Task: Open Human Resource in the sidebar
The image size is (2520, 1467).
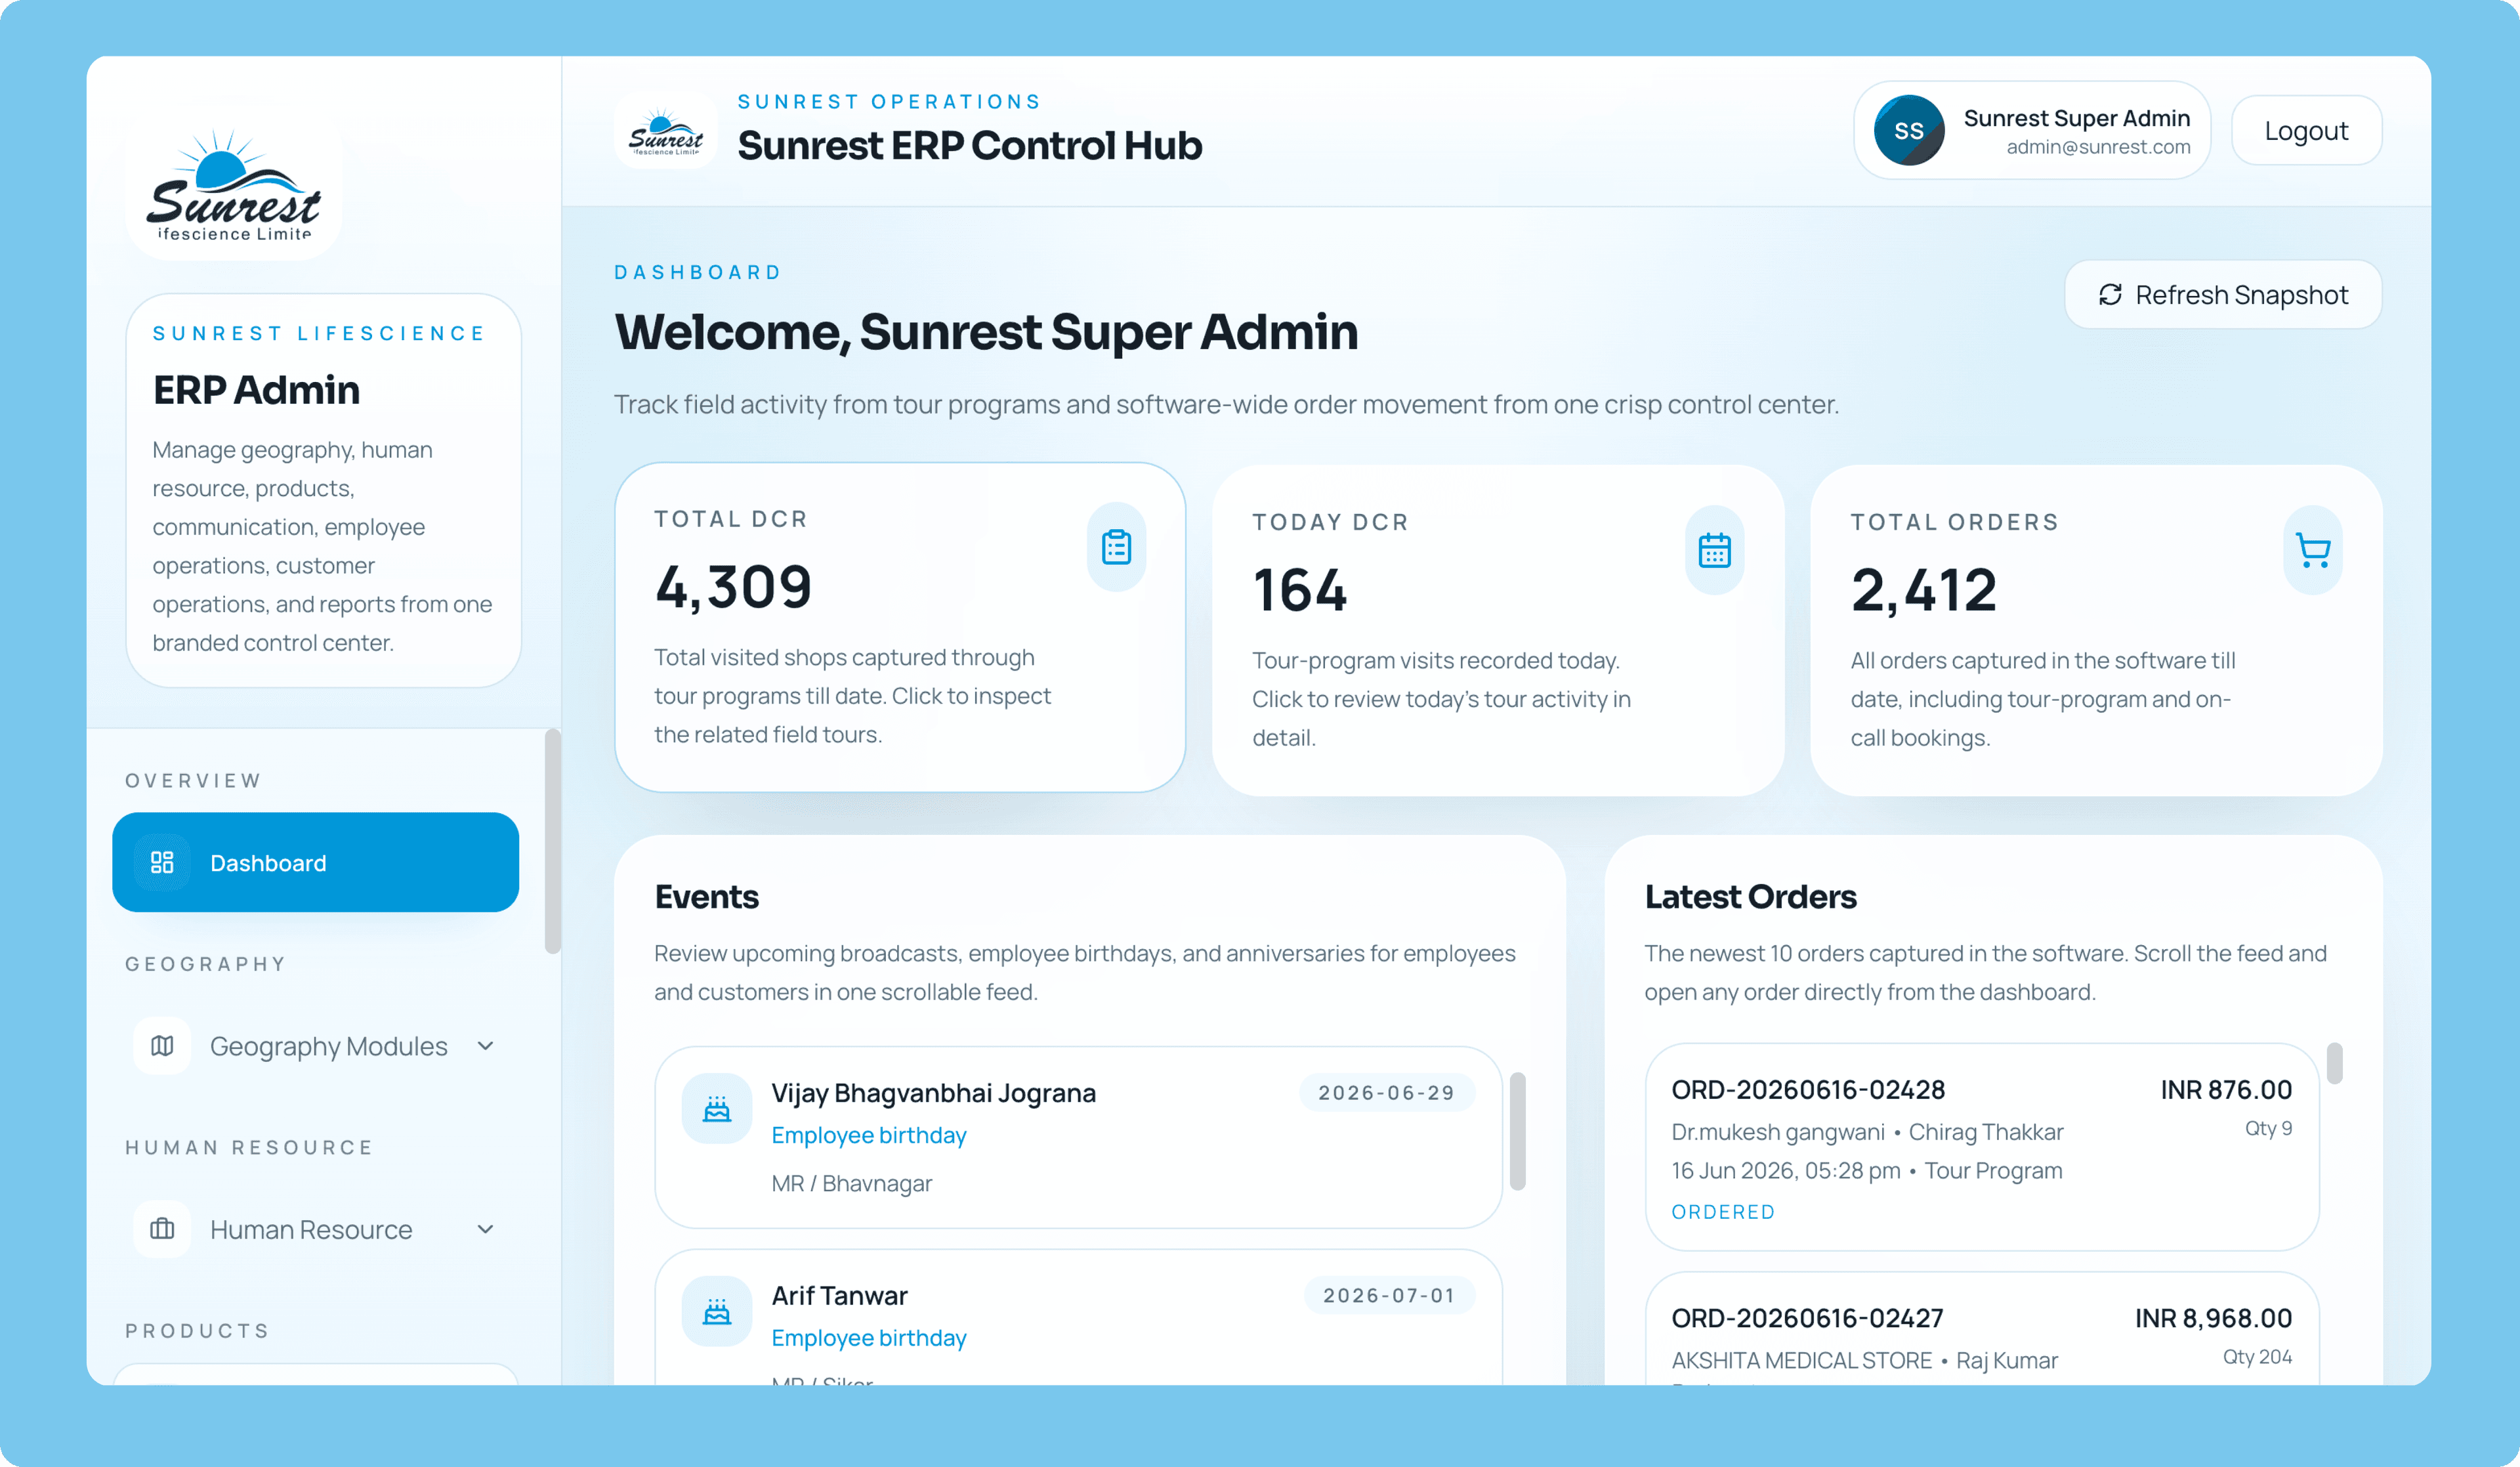Action: click(x=315, y=1229)
